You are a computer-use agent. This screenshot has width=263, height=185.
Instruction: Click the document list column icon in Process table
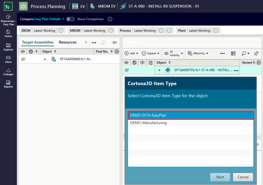(151, 63)
